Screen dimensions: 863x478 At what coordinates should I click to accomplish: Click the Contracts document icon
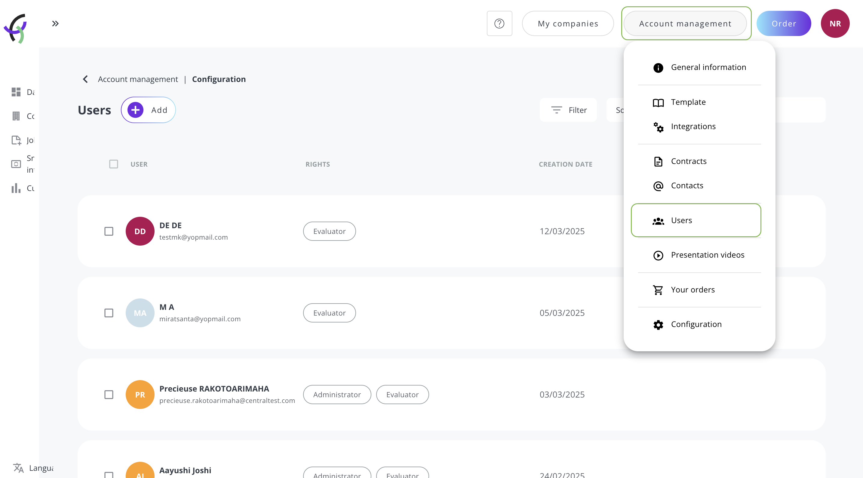point(658,162)
